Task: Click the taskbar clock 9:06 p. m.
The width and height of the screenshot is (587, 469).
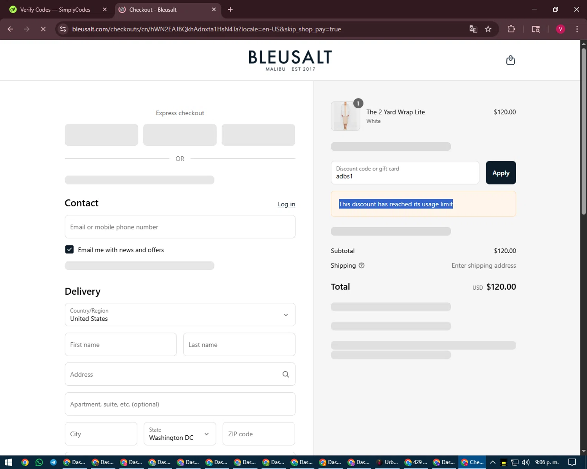Action: click(x=547, y=462)
